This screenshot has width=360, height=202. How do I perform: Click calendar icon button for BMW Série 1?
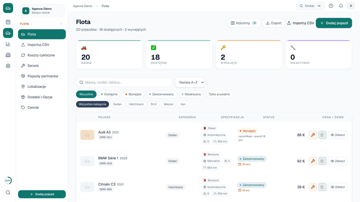[322, 161]
